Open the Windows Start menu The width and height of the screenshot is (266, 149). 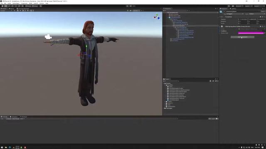2,147
